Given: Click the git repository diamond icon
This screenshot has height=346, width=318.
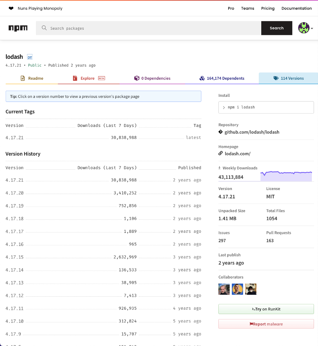Looking at the screenshot, I should pos(221,132).
